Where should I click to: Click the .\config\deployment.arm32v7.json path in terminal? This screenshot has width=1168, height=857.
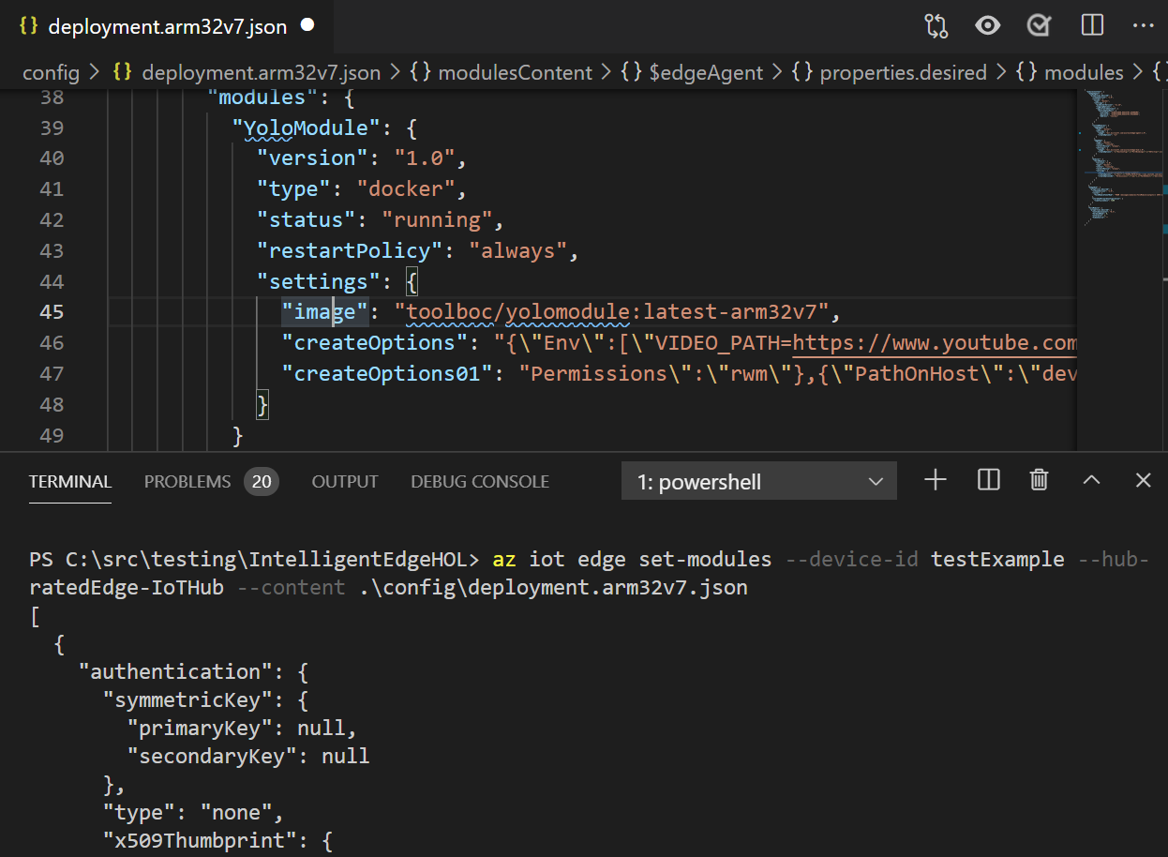[x=554, y=588]
